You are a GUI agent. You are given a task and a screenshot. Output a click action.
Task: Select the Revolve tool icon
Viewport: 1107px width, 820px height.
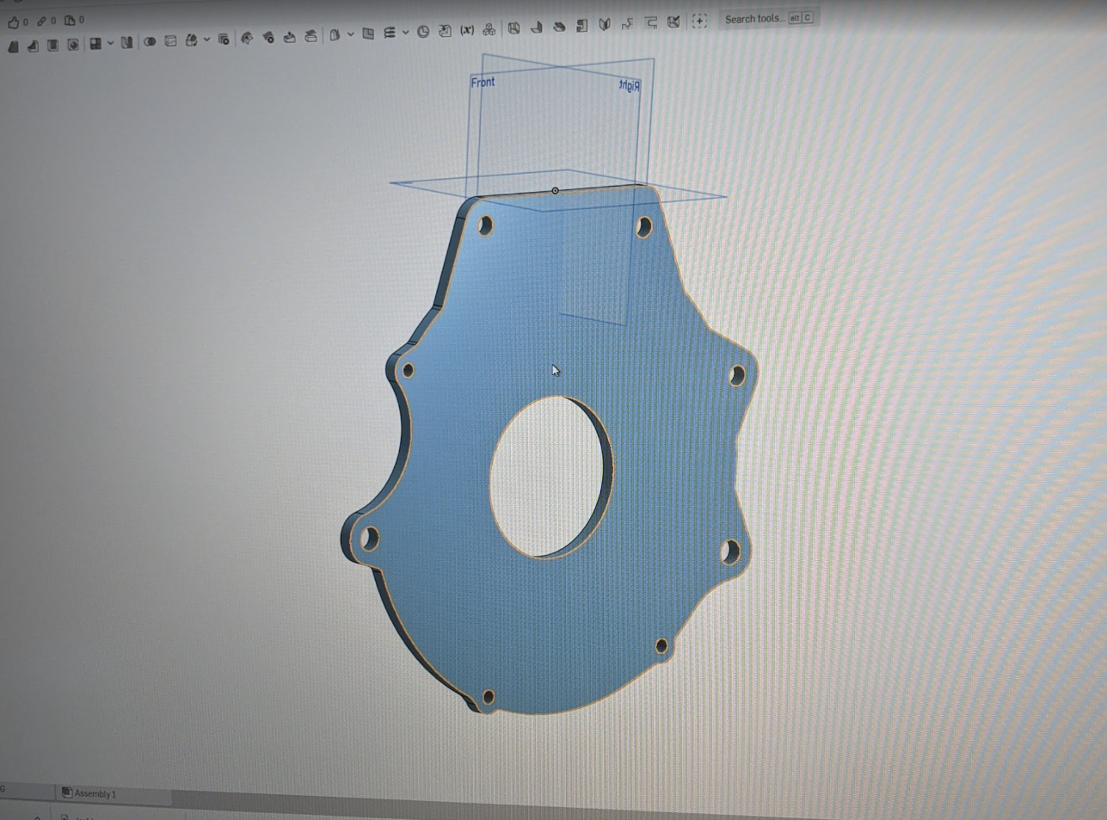click(x=33, y=46)
